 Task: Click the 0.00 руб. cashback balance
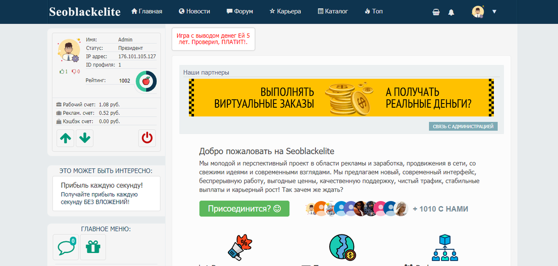point(109,121)
